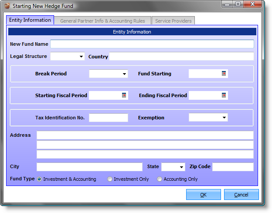Focus the Zip Code input field
The height and width of the screenshot is (213, 272).
point(233,167)
